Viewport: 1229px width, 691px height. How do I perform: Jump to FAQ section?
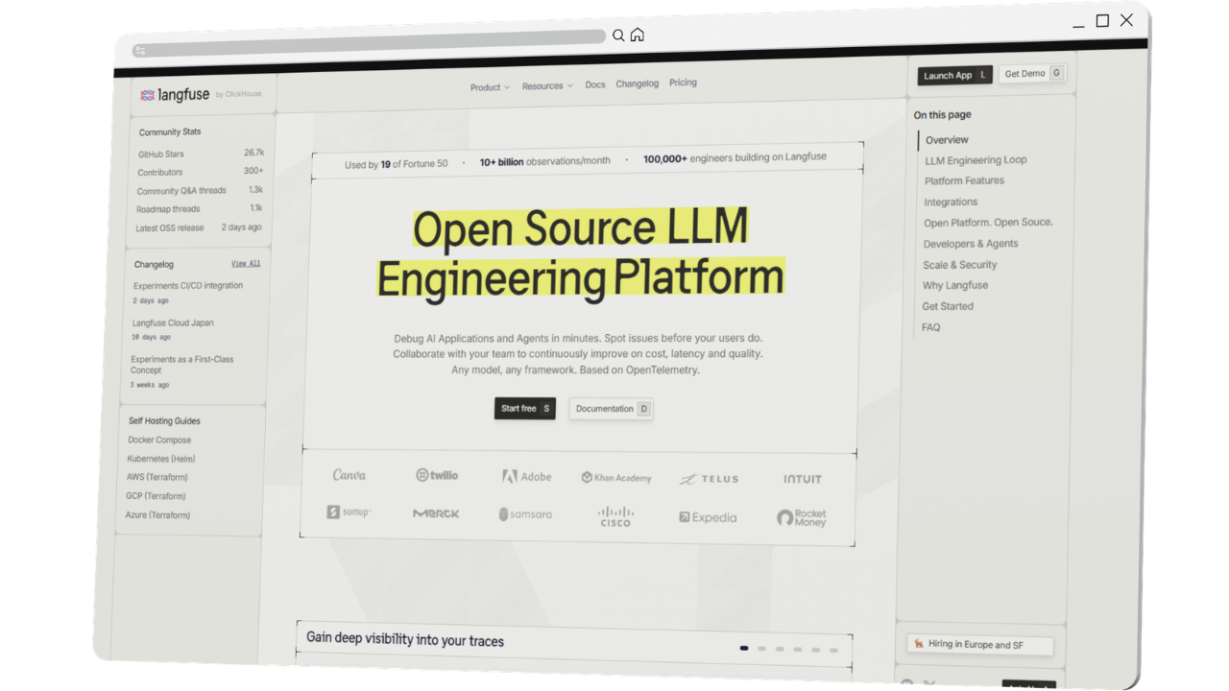(x=931, y=327)
